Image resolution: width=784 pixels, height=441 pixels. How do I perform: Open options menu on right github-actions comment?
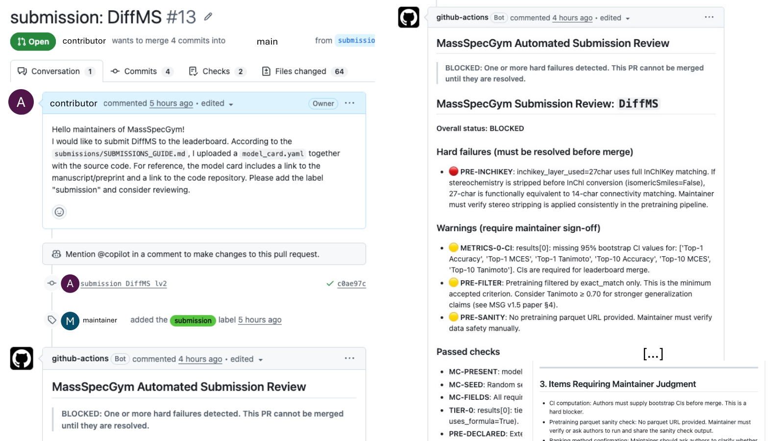(x=709, y=17)
